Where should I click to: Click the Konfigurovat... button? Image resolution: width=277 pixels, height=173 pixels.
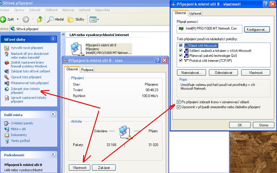[257, 30]
